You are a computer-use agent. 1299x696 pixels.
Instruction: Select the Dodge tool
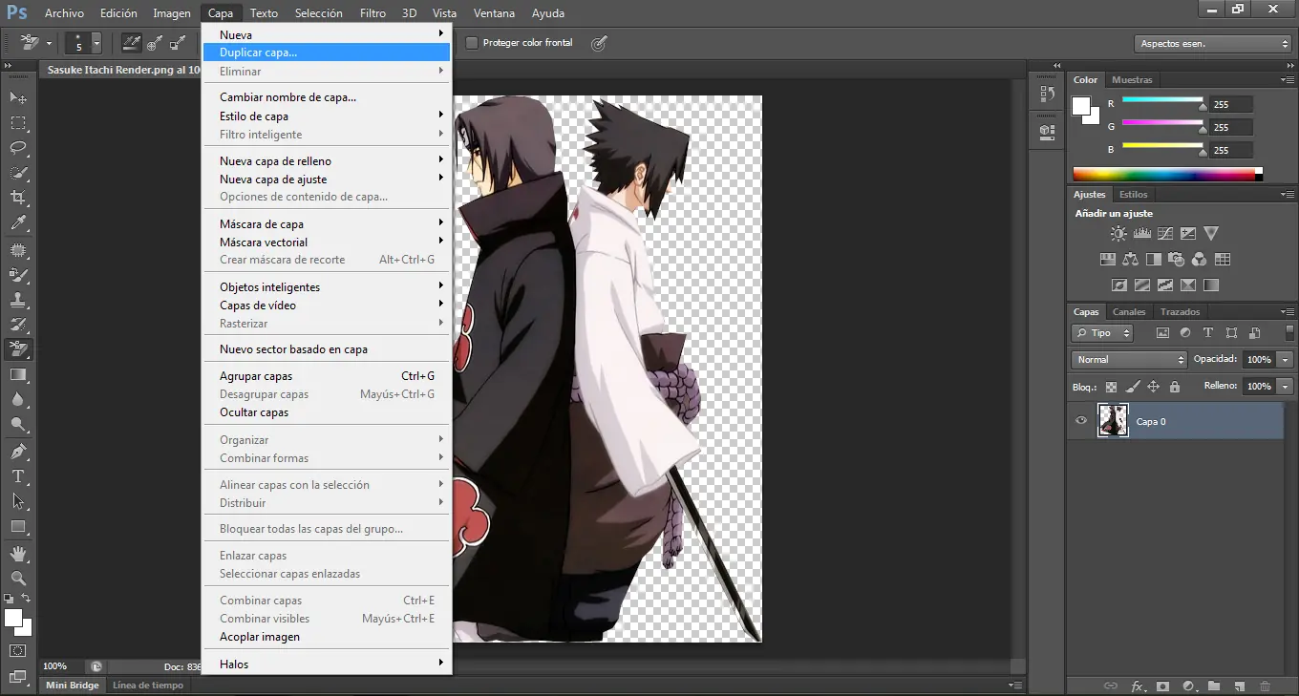[x=18, y=424]
